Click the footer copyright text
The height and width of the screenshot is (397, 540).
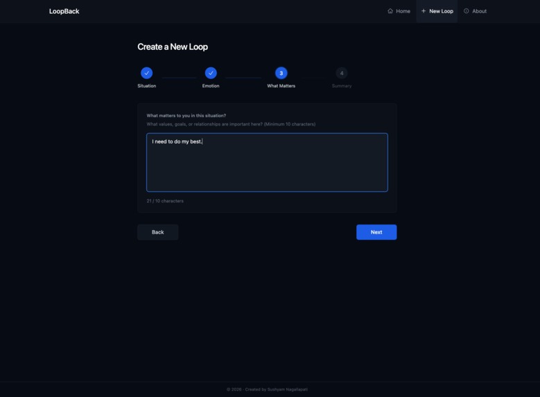point(267,389)
